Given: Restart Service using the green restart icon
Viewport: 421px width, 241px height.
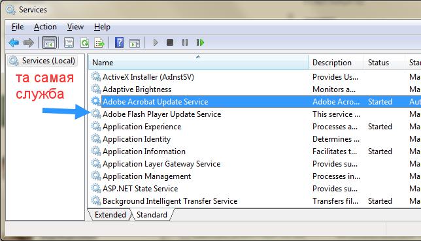Looking at the screenshot, I should [200, 42].
